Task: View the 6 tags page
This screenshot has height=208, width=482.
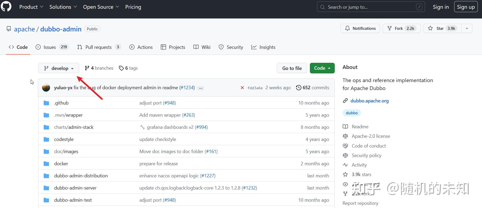Action: click(128, 68)
